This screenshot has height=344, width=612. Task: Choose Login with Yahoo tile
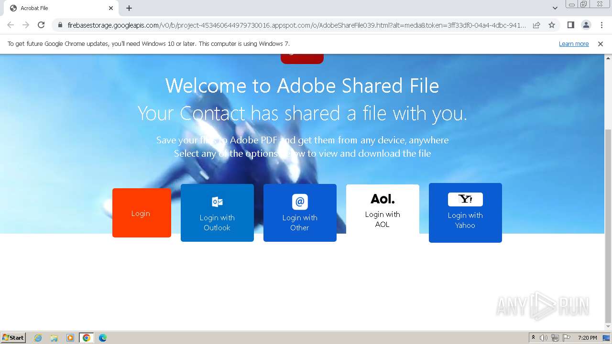click(465, 213)
